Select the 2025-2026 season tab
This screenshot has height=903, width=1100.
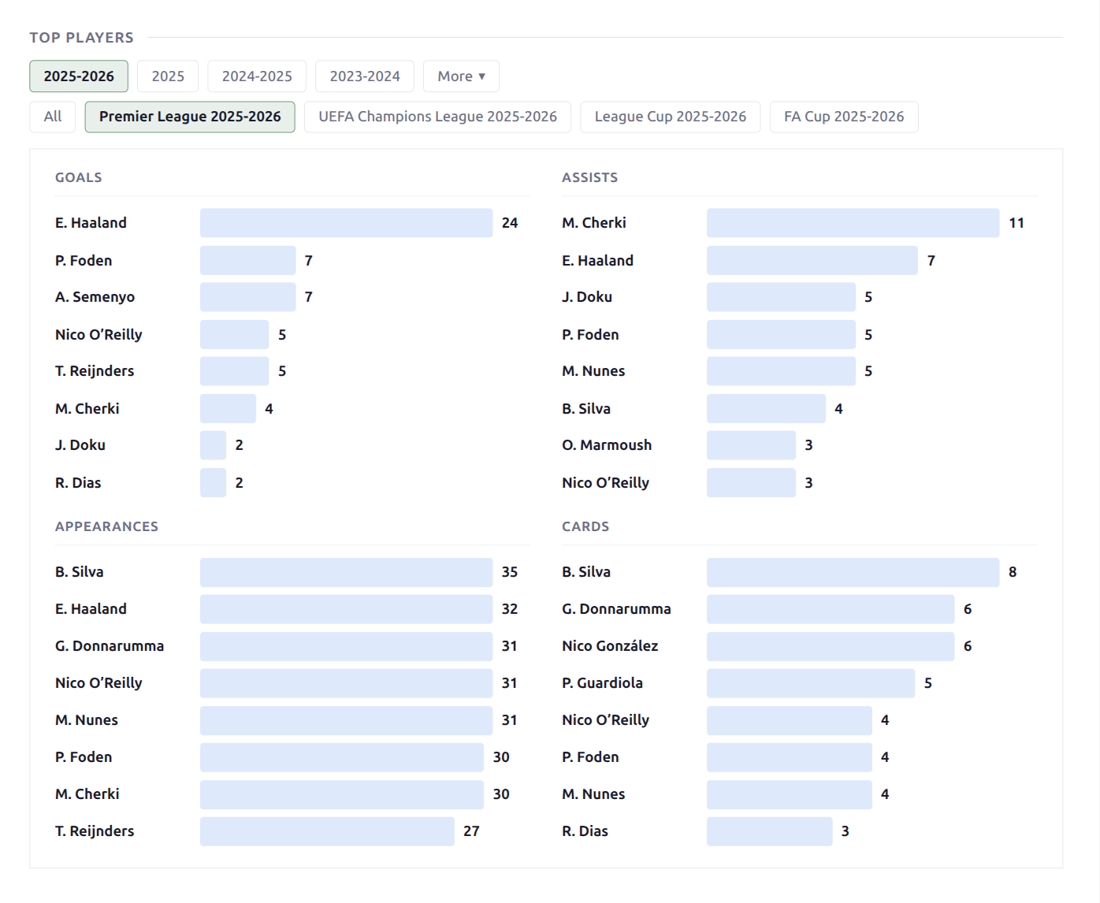(x=79, y=76)
